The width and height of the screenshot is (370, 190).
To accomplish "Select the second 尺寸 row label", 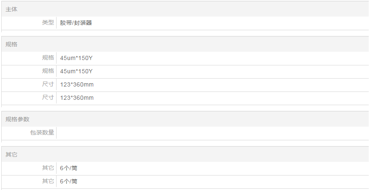I will tap(48, 98).
